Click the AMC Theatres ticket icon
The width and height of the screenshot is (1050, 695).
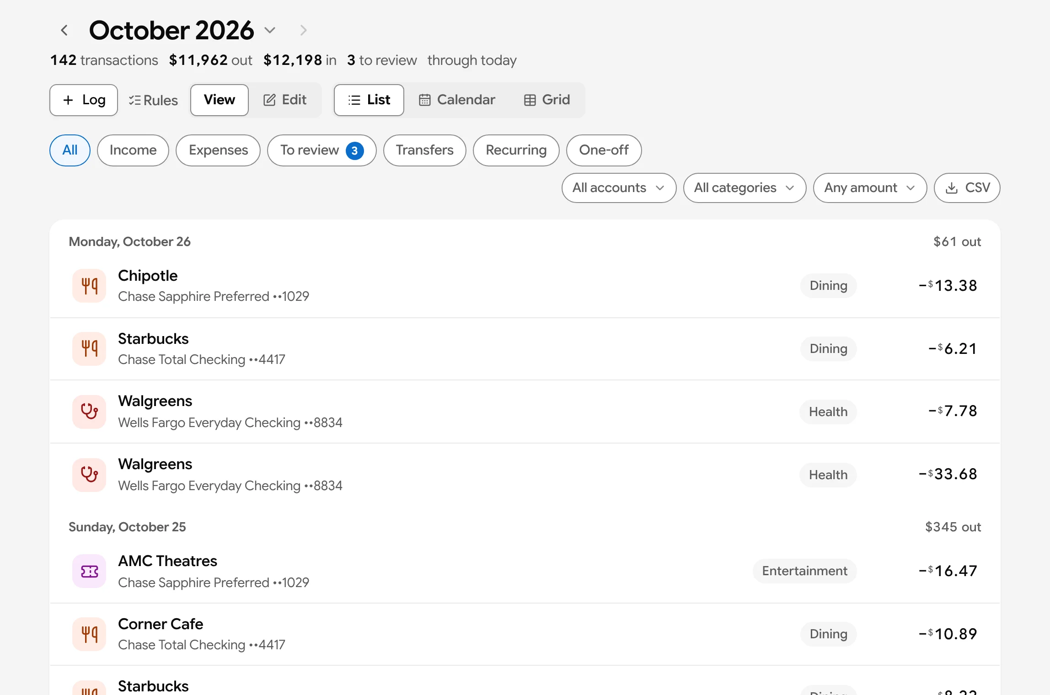click(90, 571)
